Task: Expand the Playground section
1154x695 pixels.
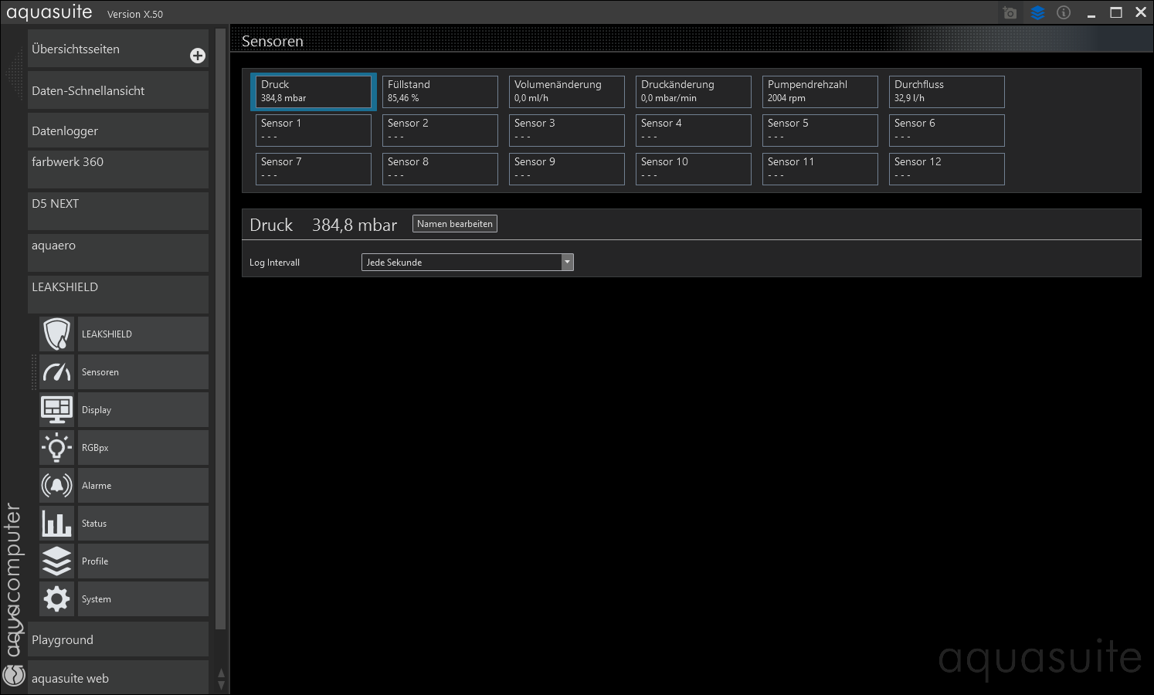Action: (x=118, y=639)
